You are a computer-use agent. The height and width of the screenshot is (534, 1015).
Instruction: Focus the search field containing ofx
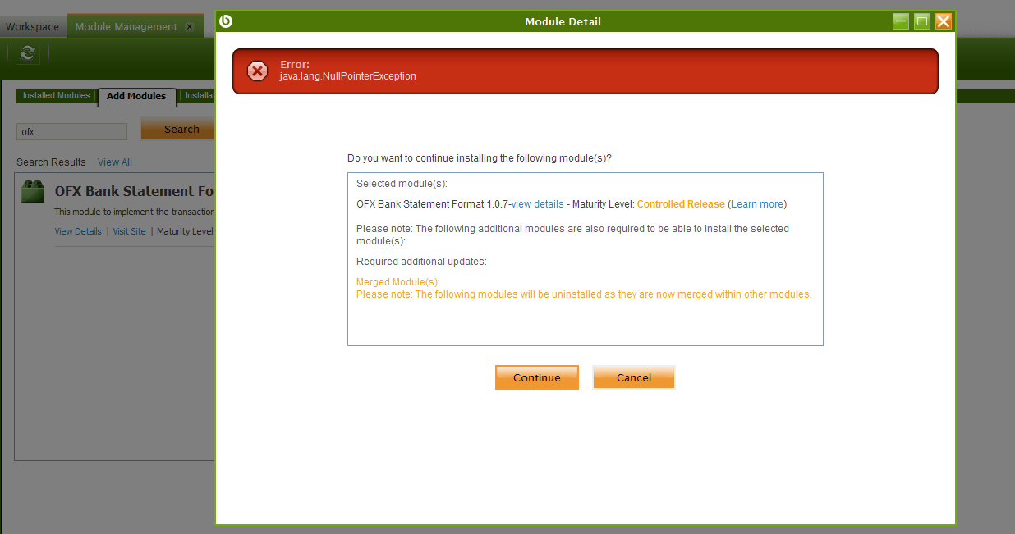[x=72, y=131]
